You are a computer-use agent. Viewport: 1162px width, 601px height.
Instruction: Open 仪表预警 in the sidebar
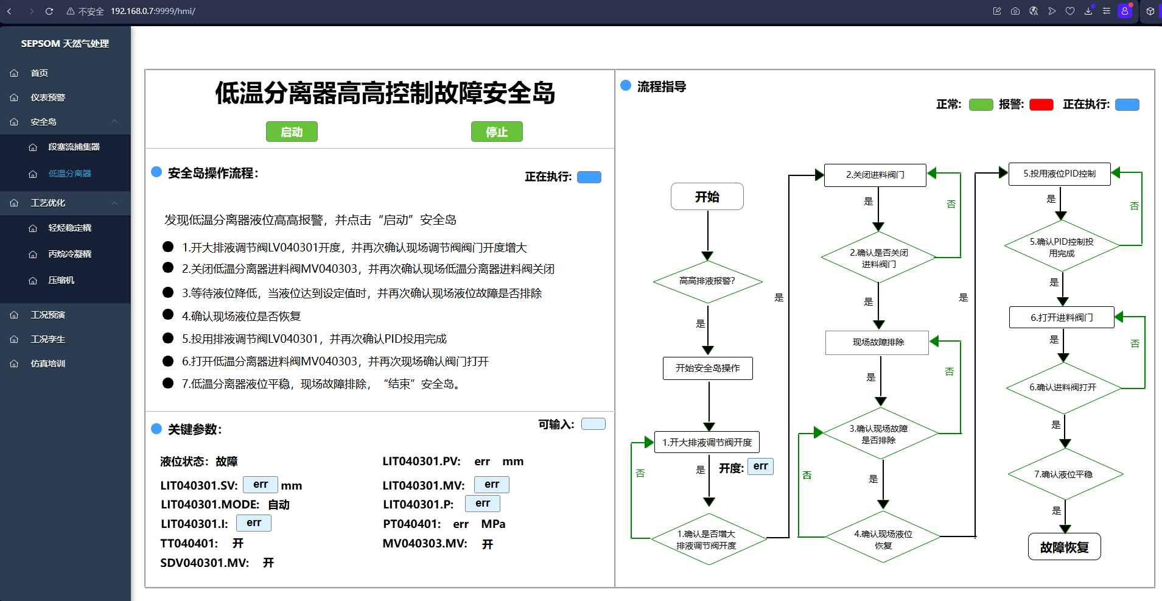click(47, 97)
